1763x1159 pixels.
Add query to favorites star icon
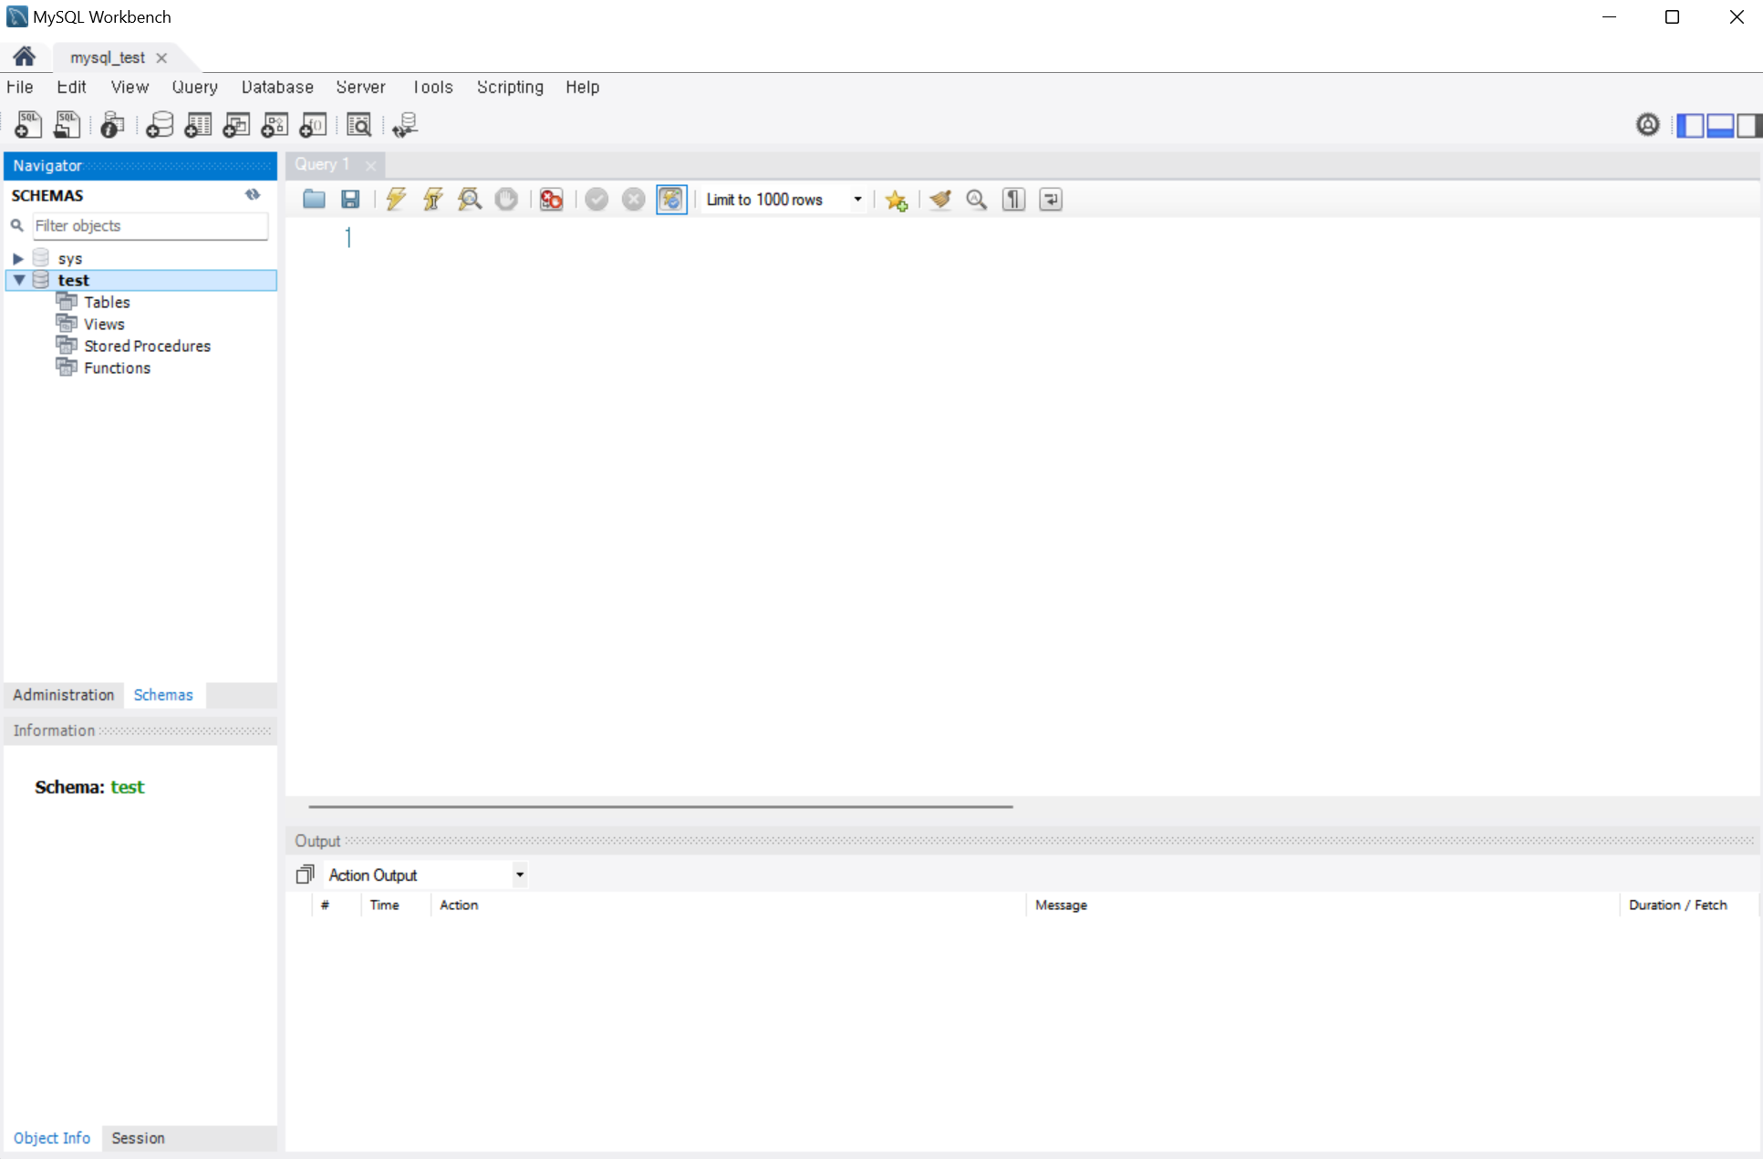point(897,199)
